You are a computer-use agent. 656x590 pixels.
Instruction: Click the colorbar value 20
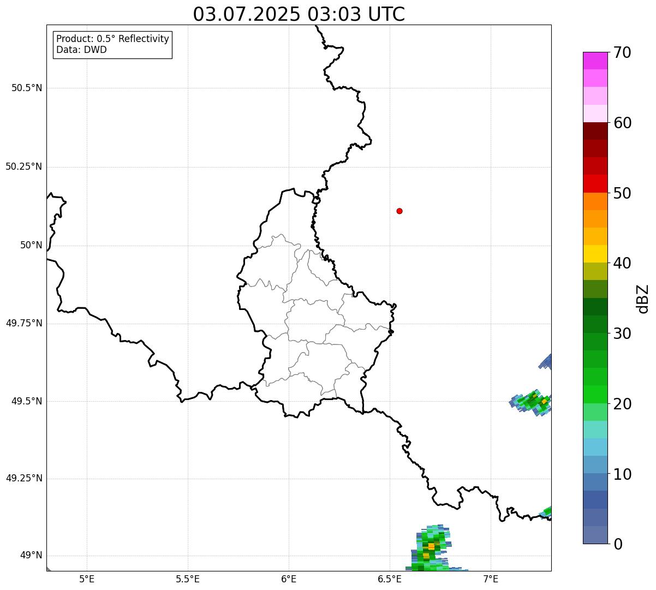[622, 404]
